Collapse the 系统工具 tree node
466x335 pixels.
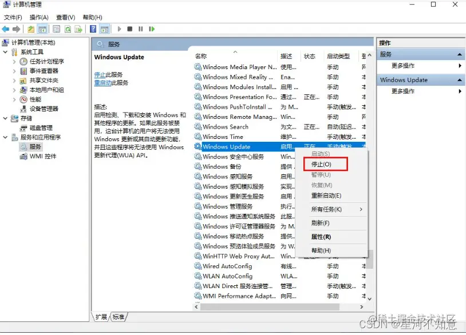point(5,52)
